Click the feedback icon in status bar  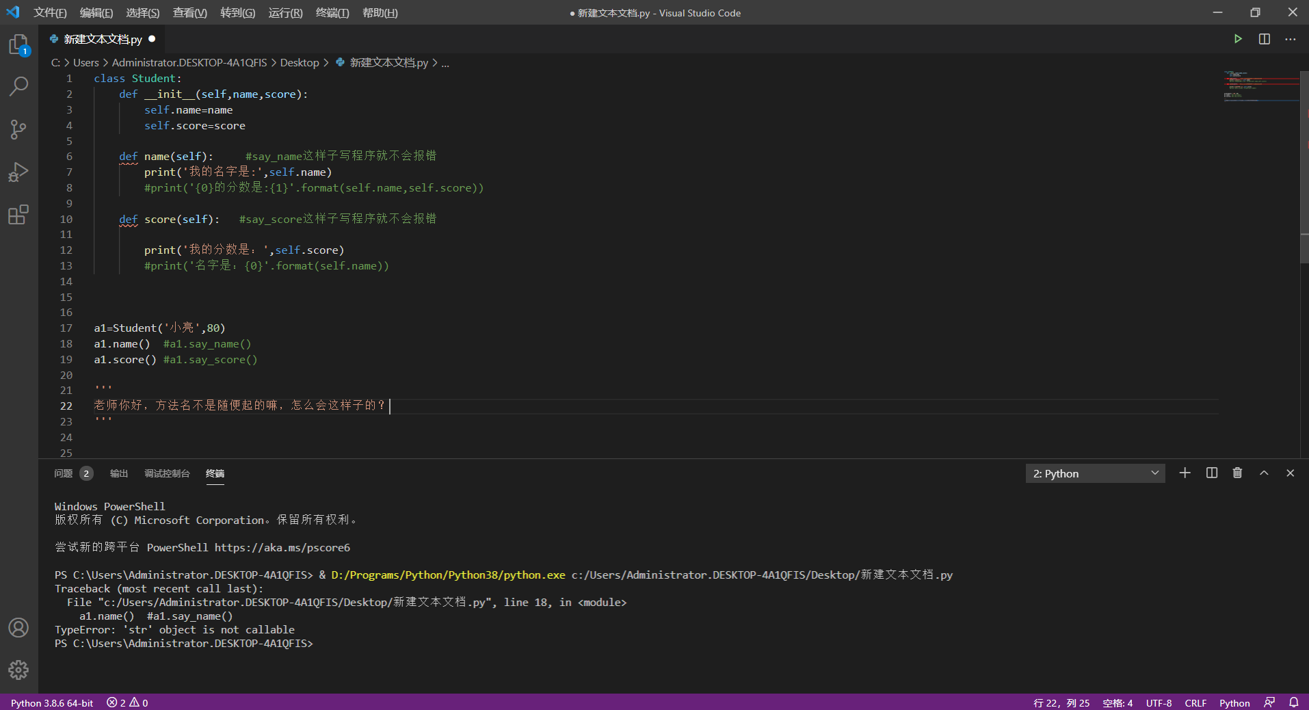[x=1269, y=702]
